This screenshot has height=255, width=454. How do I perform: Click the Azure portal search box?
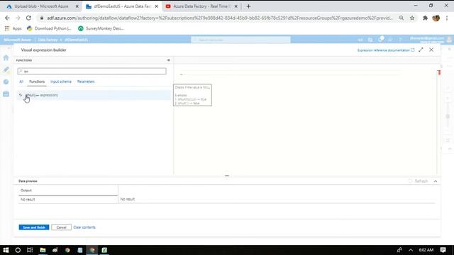coord(241,40)
